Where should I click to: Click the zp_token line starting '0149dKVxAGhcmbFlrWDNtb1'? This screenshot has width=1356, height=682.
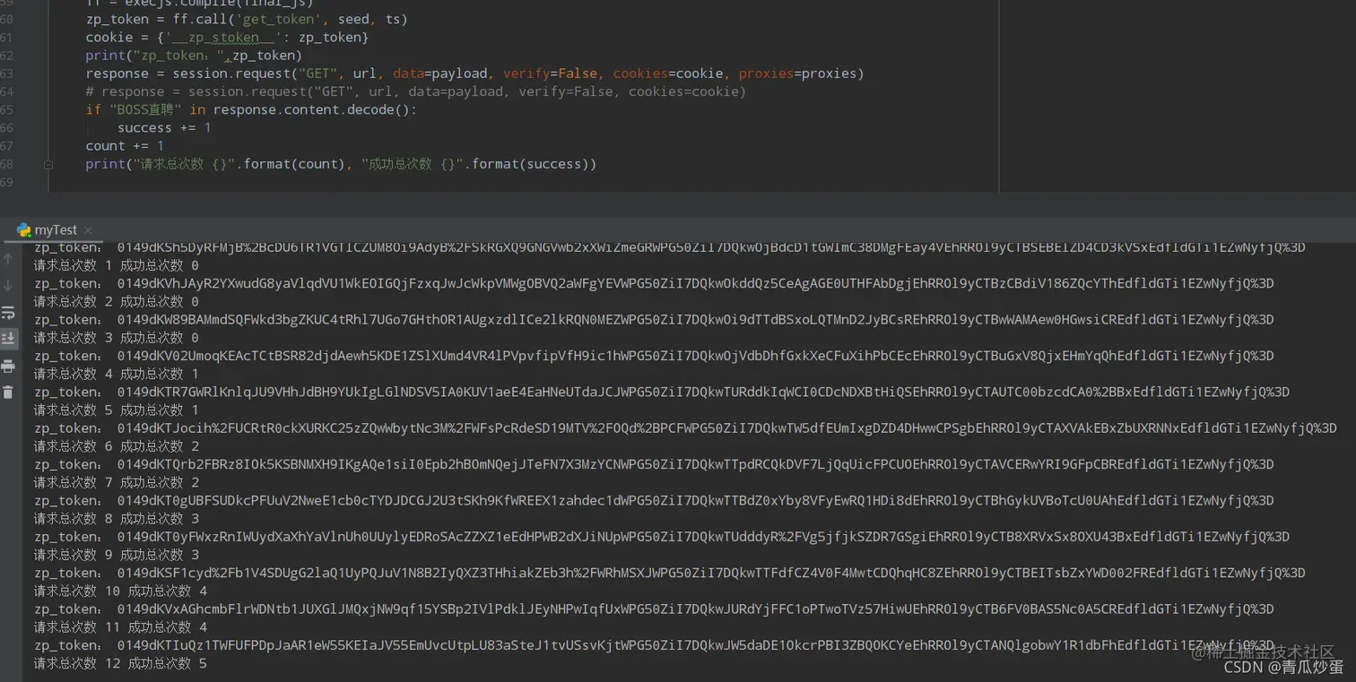point(654,609)
